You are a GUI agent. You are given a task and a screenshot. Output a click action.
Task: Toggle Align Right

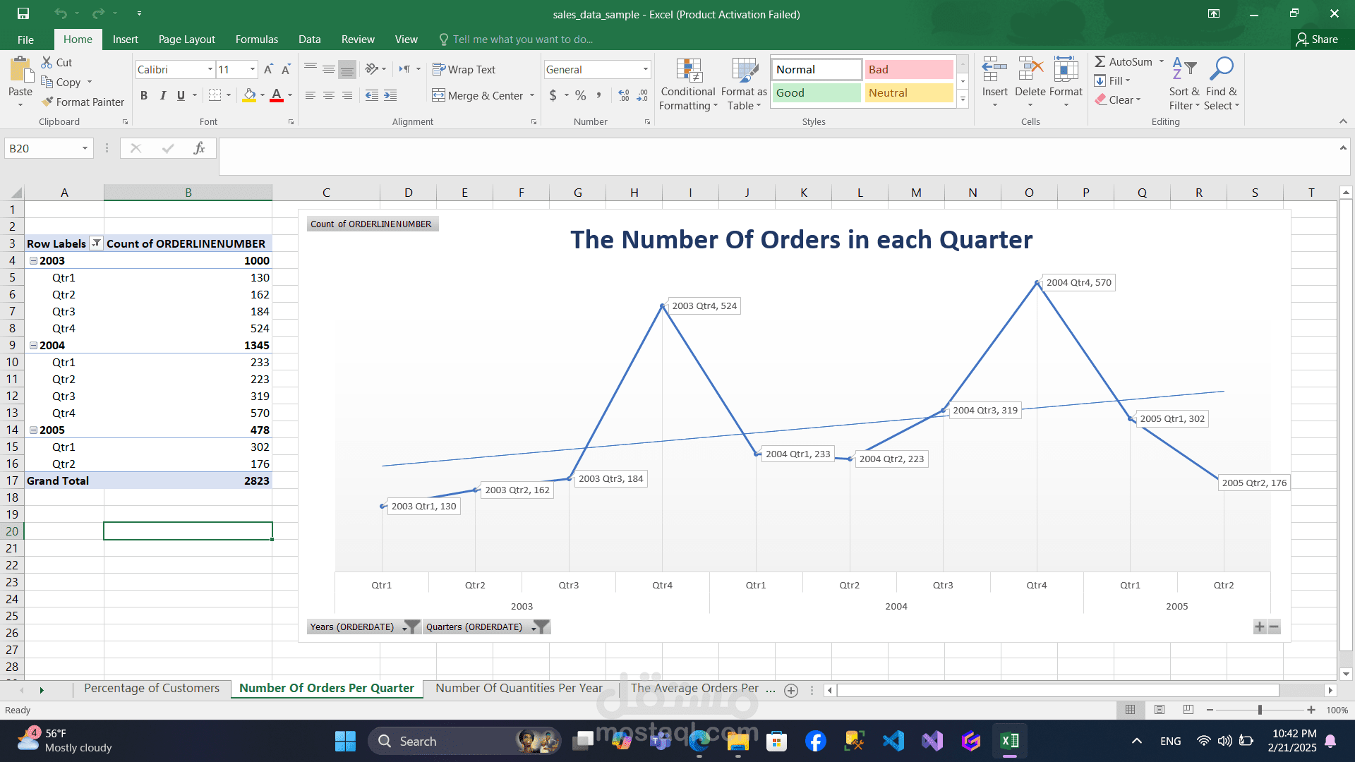[x=347, y=95]
